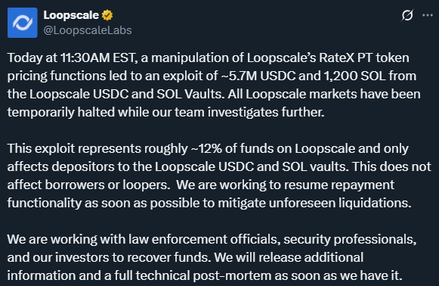Click the gold verified badge beside Loopscale

point(107,15)
